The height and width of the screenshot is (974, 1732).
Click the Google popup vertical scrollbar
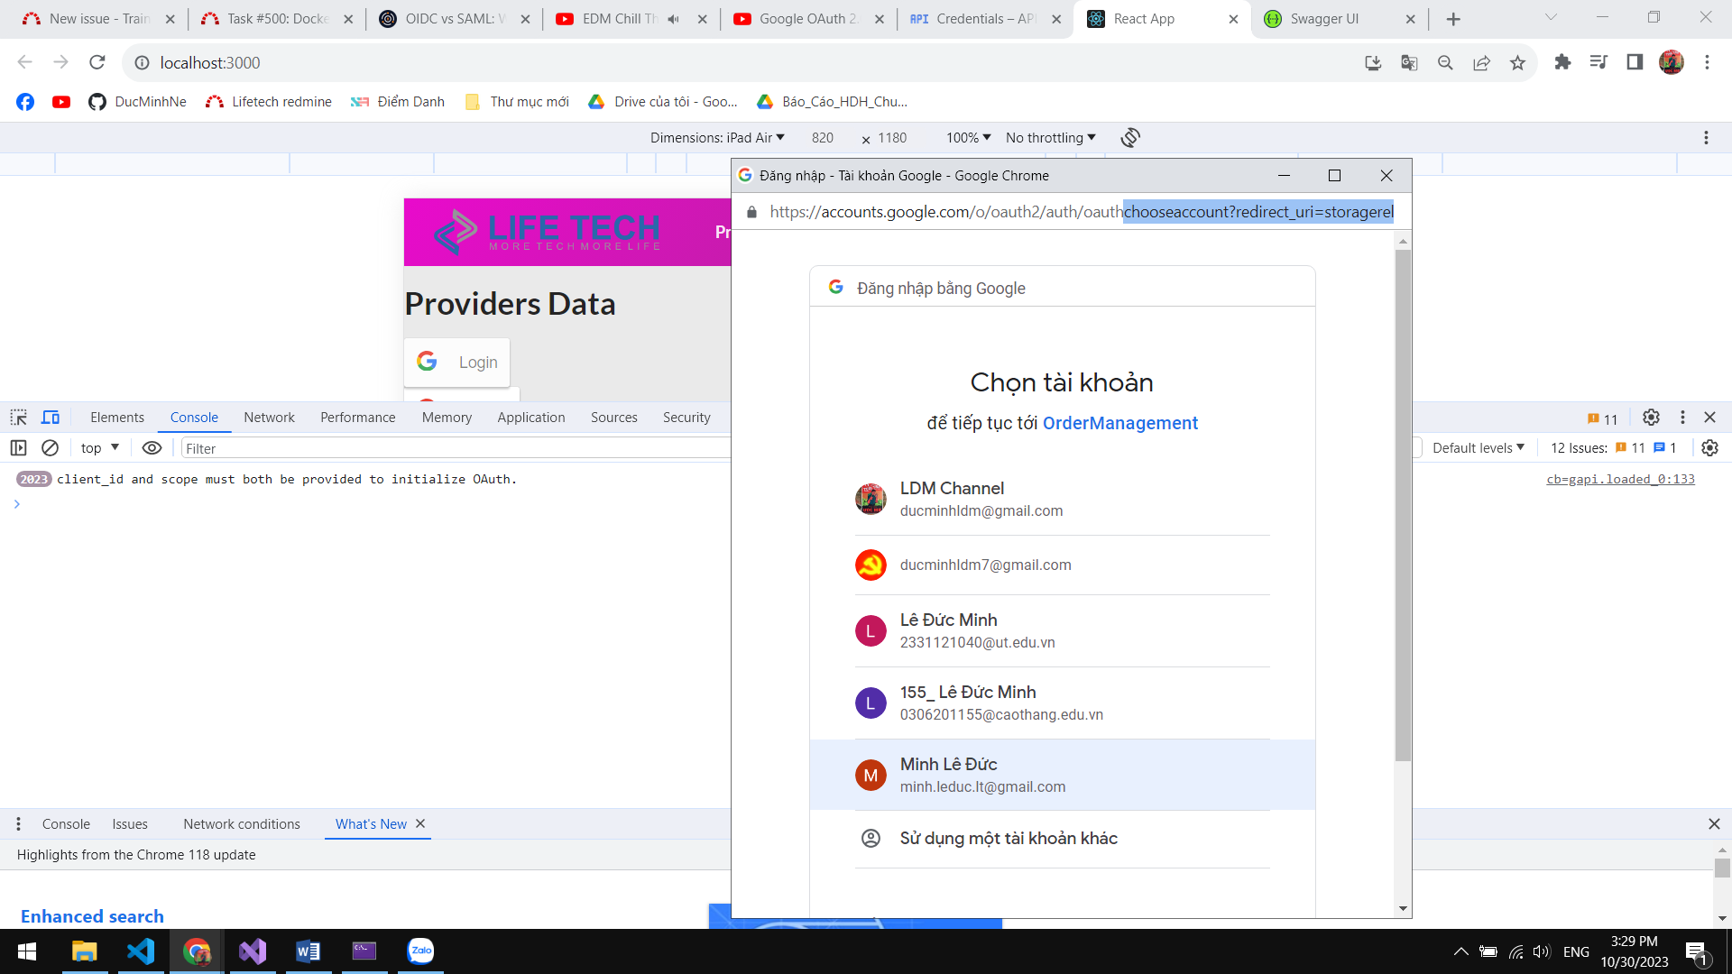point(1402,505)
